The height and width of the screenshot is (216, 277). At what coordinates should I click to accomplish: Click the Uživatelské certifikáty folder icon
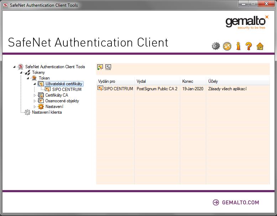(41, 84)
